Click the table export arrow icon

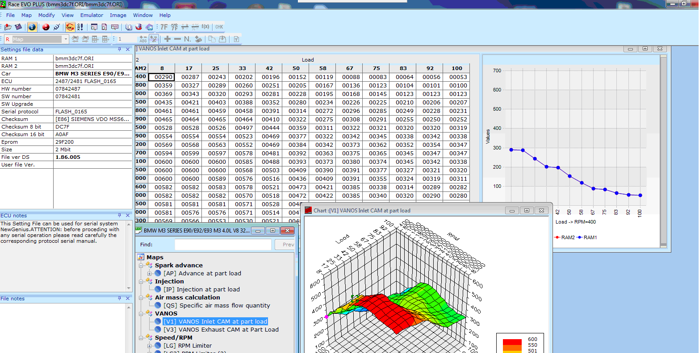point(106,39)
